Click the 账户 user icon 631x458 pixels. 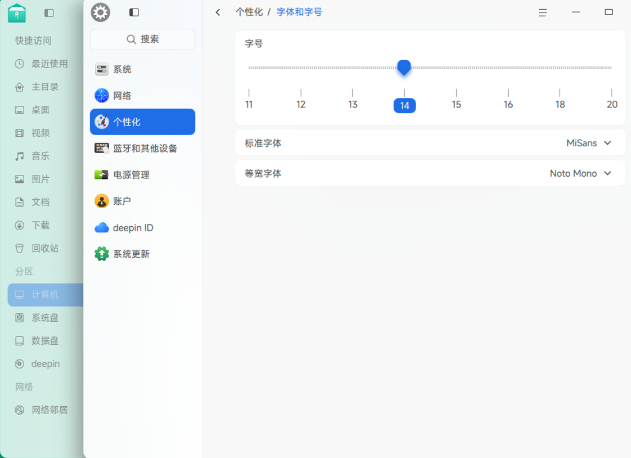pyautogui.click(x=101, y=201)
